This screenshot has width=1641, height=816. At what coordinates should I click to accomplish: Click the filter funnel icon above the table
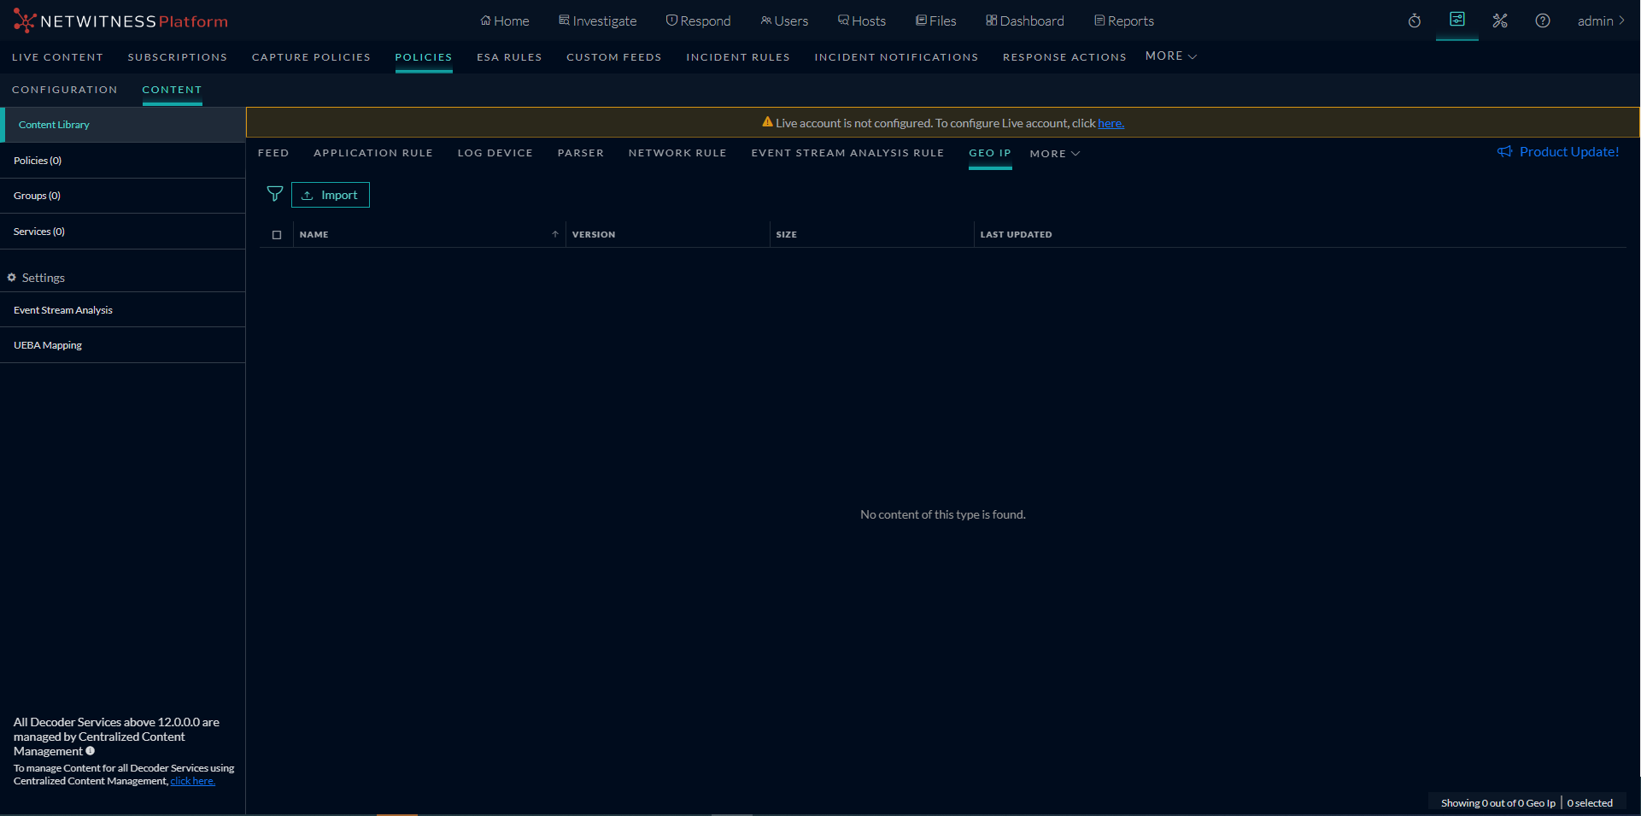[274, 194]
